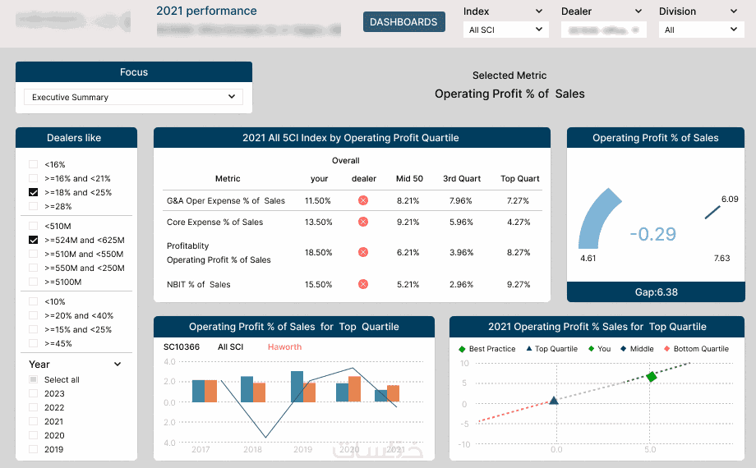Open the Executive Summary focus dropdown
Image resolution: width=756 pixels, height=468 pixels.
point(134,97)
